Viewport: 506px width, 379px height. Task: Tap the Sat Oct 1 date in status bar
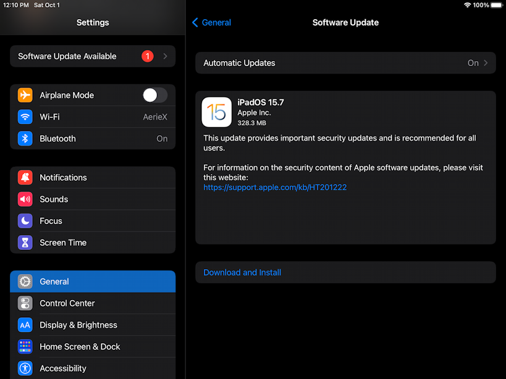click(47, 5)
